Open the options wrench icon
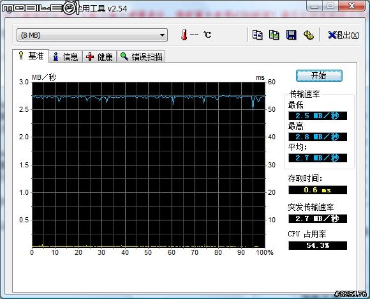 click(x=308, y=35)
